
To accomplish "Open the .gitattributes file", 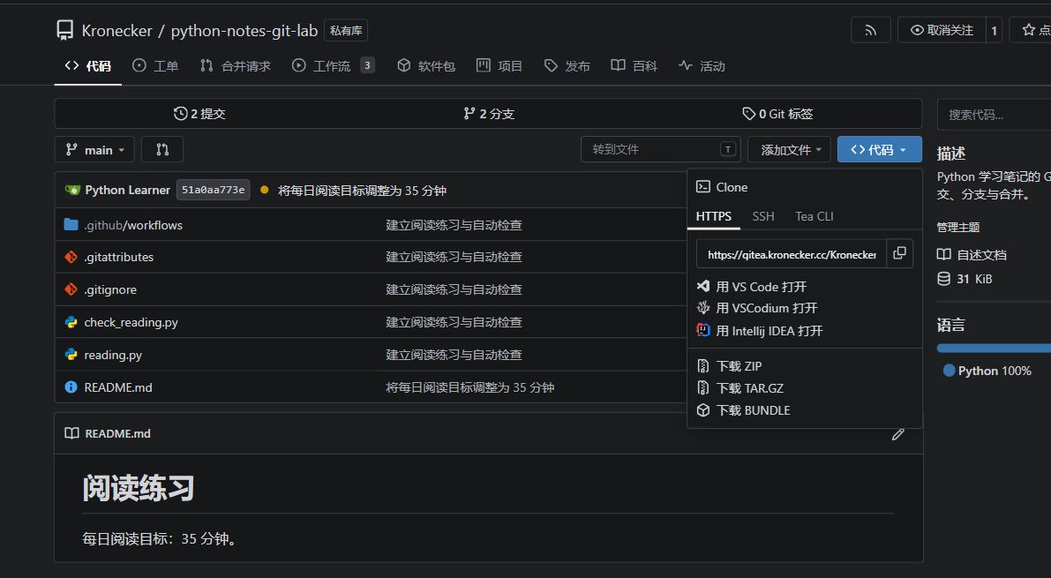I will (x=118, y=257).
